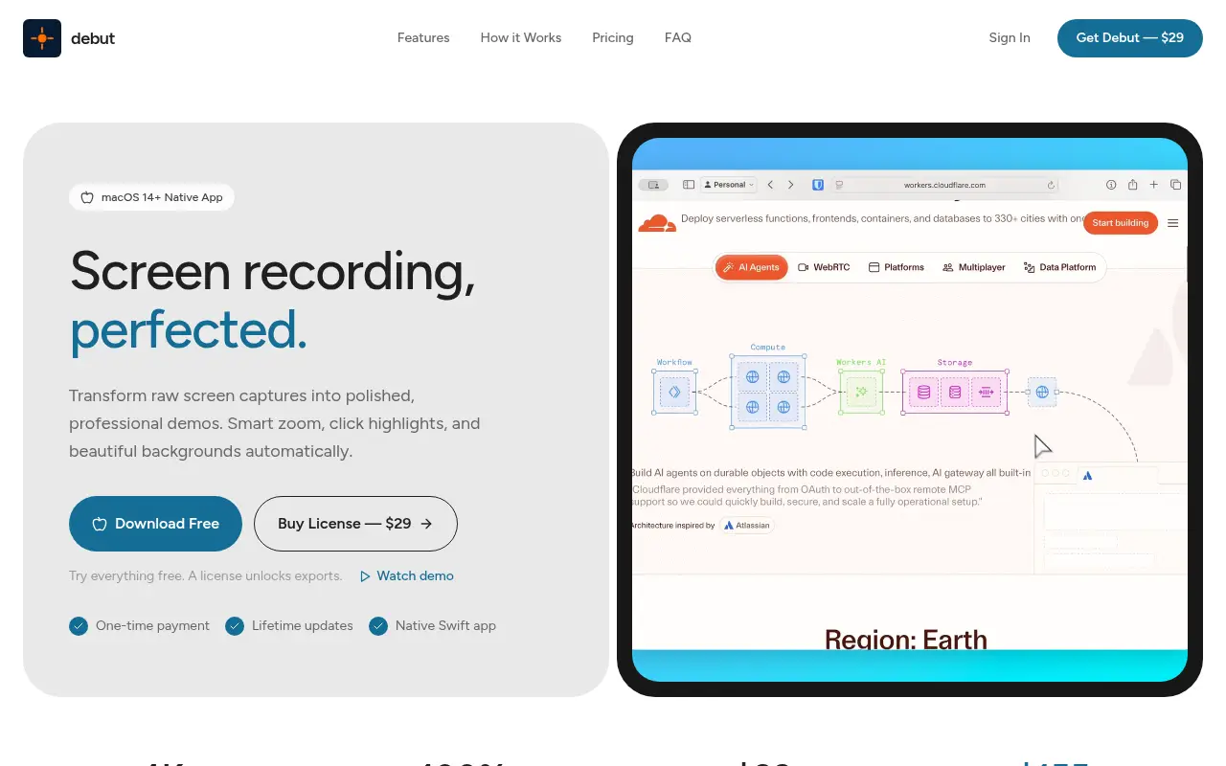Click the 'Architecture inspired by' label

tap(673, 526)
